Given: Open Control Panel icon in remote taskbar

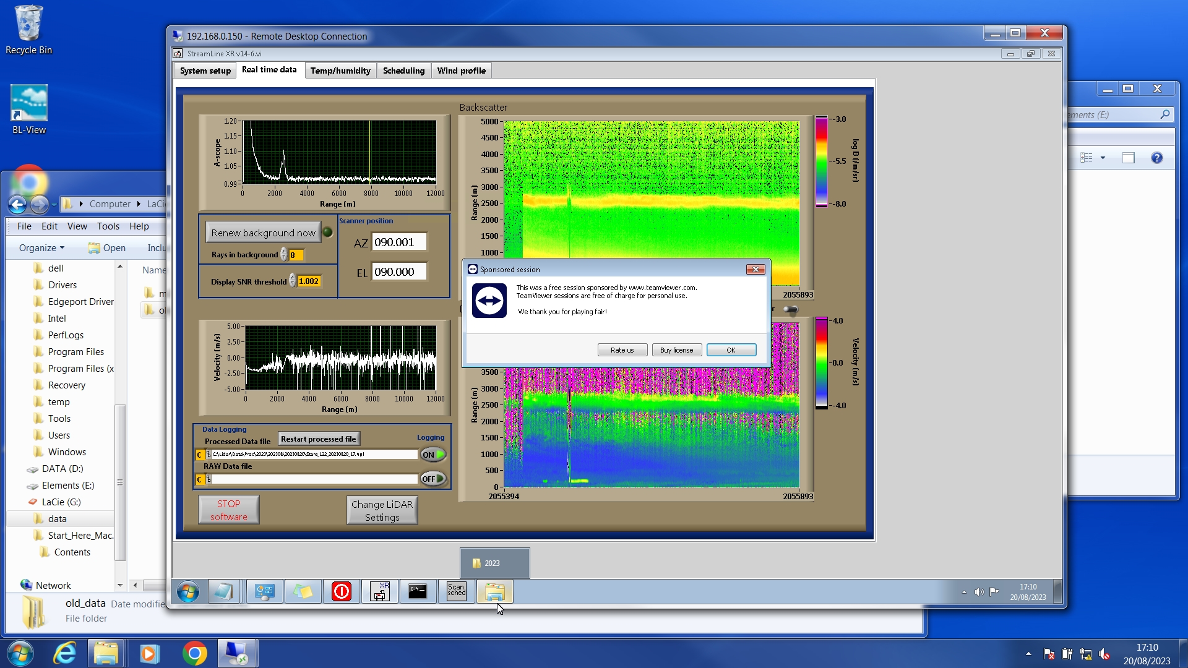Looking at the screenshot, I should [x=264, y=592].
